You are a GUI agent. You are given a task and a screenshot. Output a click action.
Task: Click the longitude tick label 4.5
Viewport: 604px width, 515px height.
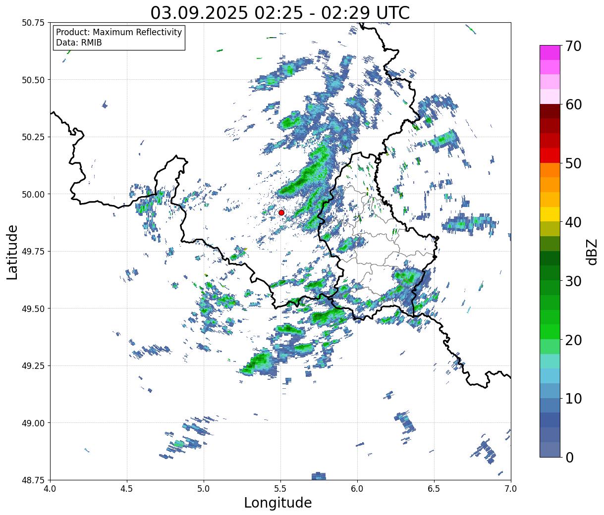pyautogui.click(x=127, y=489)
